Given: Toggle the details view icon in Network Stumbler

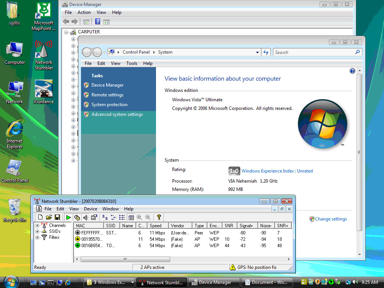Looking at the screenshot, I should tap(130, 217).
